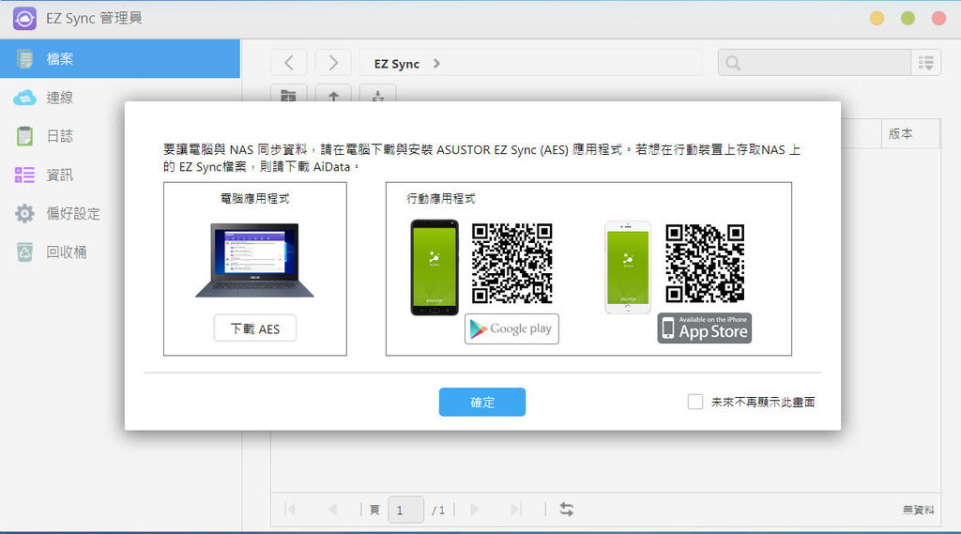Screen dimensions: 961x534
Task: Click the 檔案 document icon
Action: tap(24, 59)
